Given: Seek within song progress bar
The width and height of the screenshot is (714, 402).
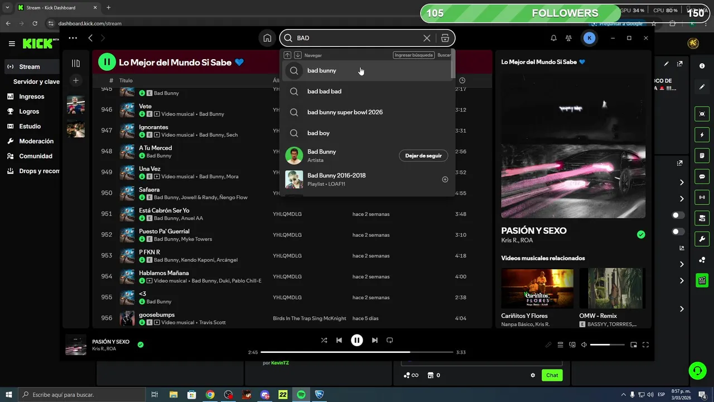Looking at the screenshot, I should [357, 352].
